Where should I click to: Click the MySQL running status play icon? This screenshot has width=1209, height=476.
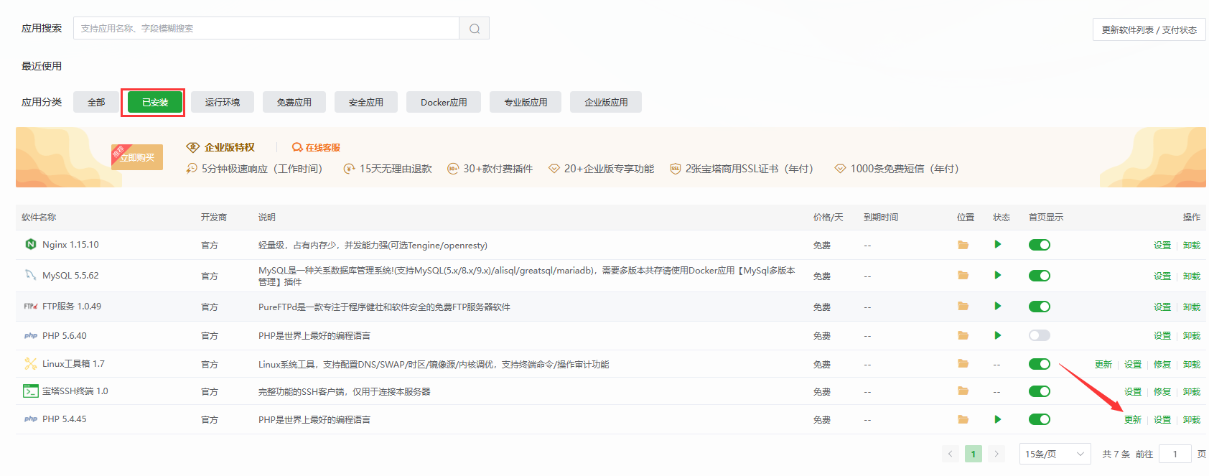(998, 276)
